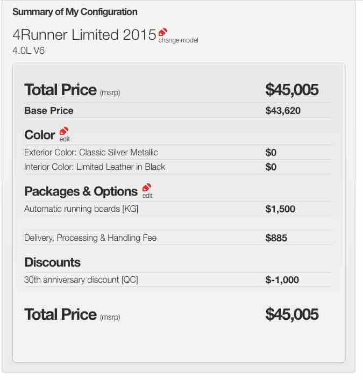Click the 'Summary of My Configuration' heading
The image size is (363, 380).
click(x=75, y=12)
